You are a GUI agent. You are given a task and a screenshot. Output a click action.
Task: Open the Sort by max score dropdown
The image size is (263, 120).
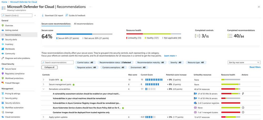(244, 63)
